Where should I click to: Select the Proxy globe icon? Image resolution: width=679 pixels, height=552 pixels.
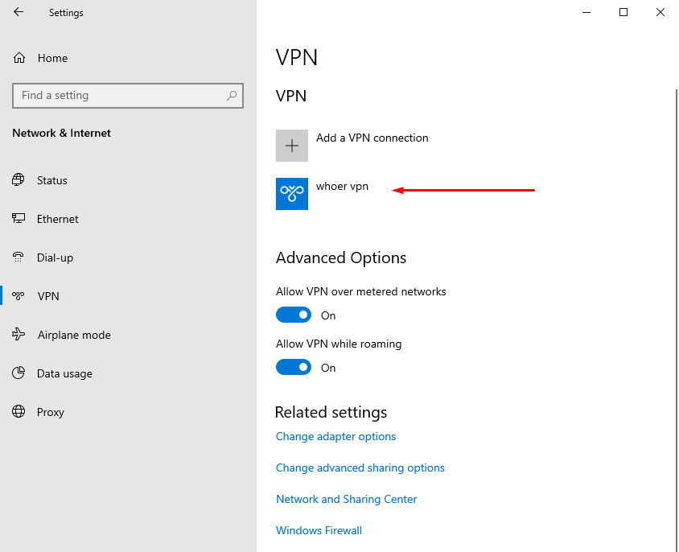[19, 411]
